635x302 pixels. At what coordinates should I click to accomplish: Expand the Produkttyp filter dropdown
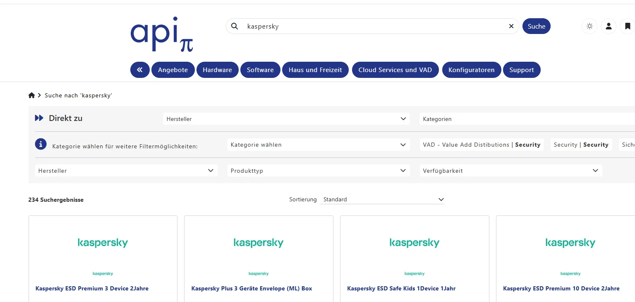click(x=319, y=171)
